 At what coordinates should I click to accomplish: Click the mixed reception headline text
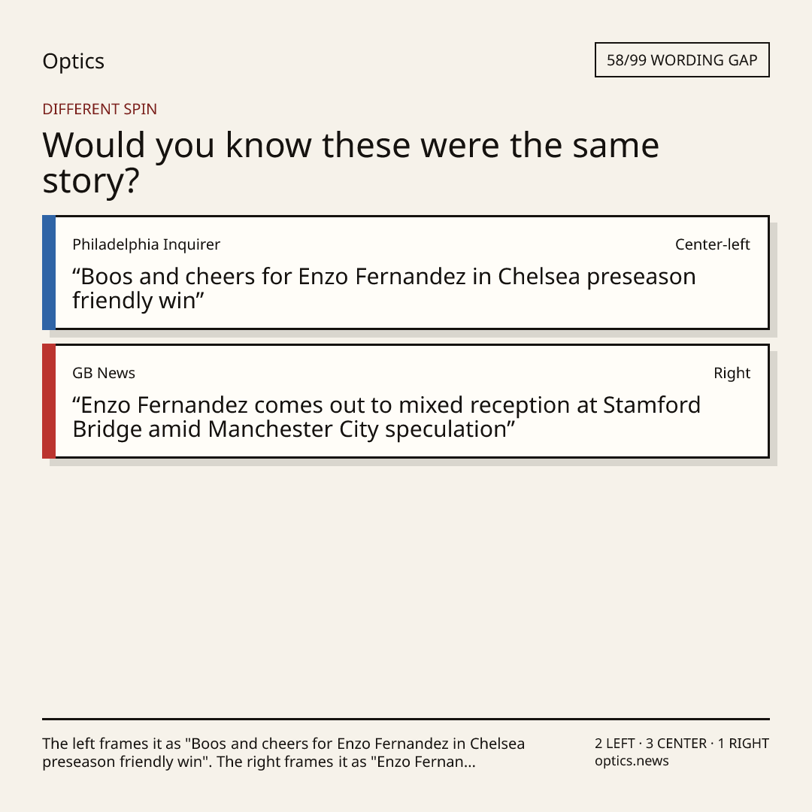coord(386,417)
